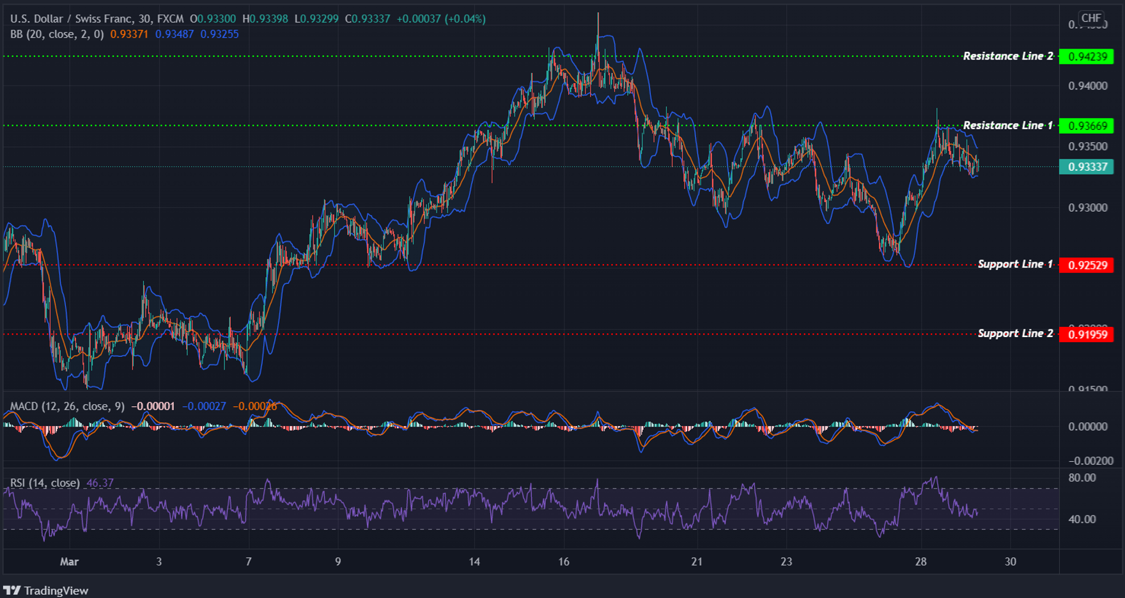Click the 28 date label on the time axis
The height and width of the screenshot is (598, 1125).
pos(920,561)
